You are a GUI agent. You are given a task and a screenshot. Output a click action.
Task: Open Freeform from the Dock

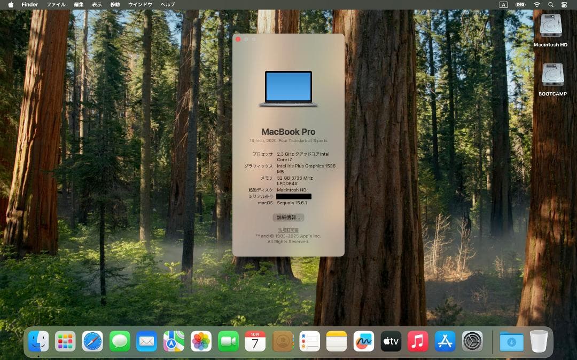pos(364,340)
